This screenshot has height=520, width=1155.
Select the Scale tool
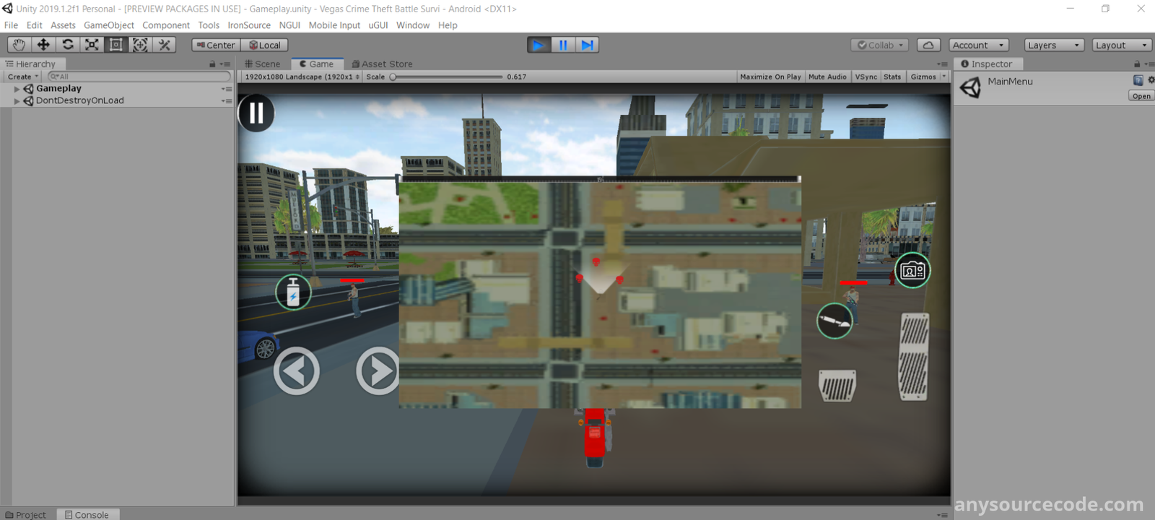(x=92, y=45)
